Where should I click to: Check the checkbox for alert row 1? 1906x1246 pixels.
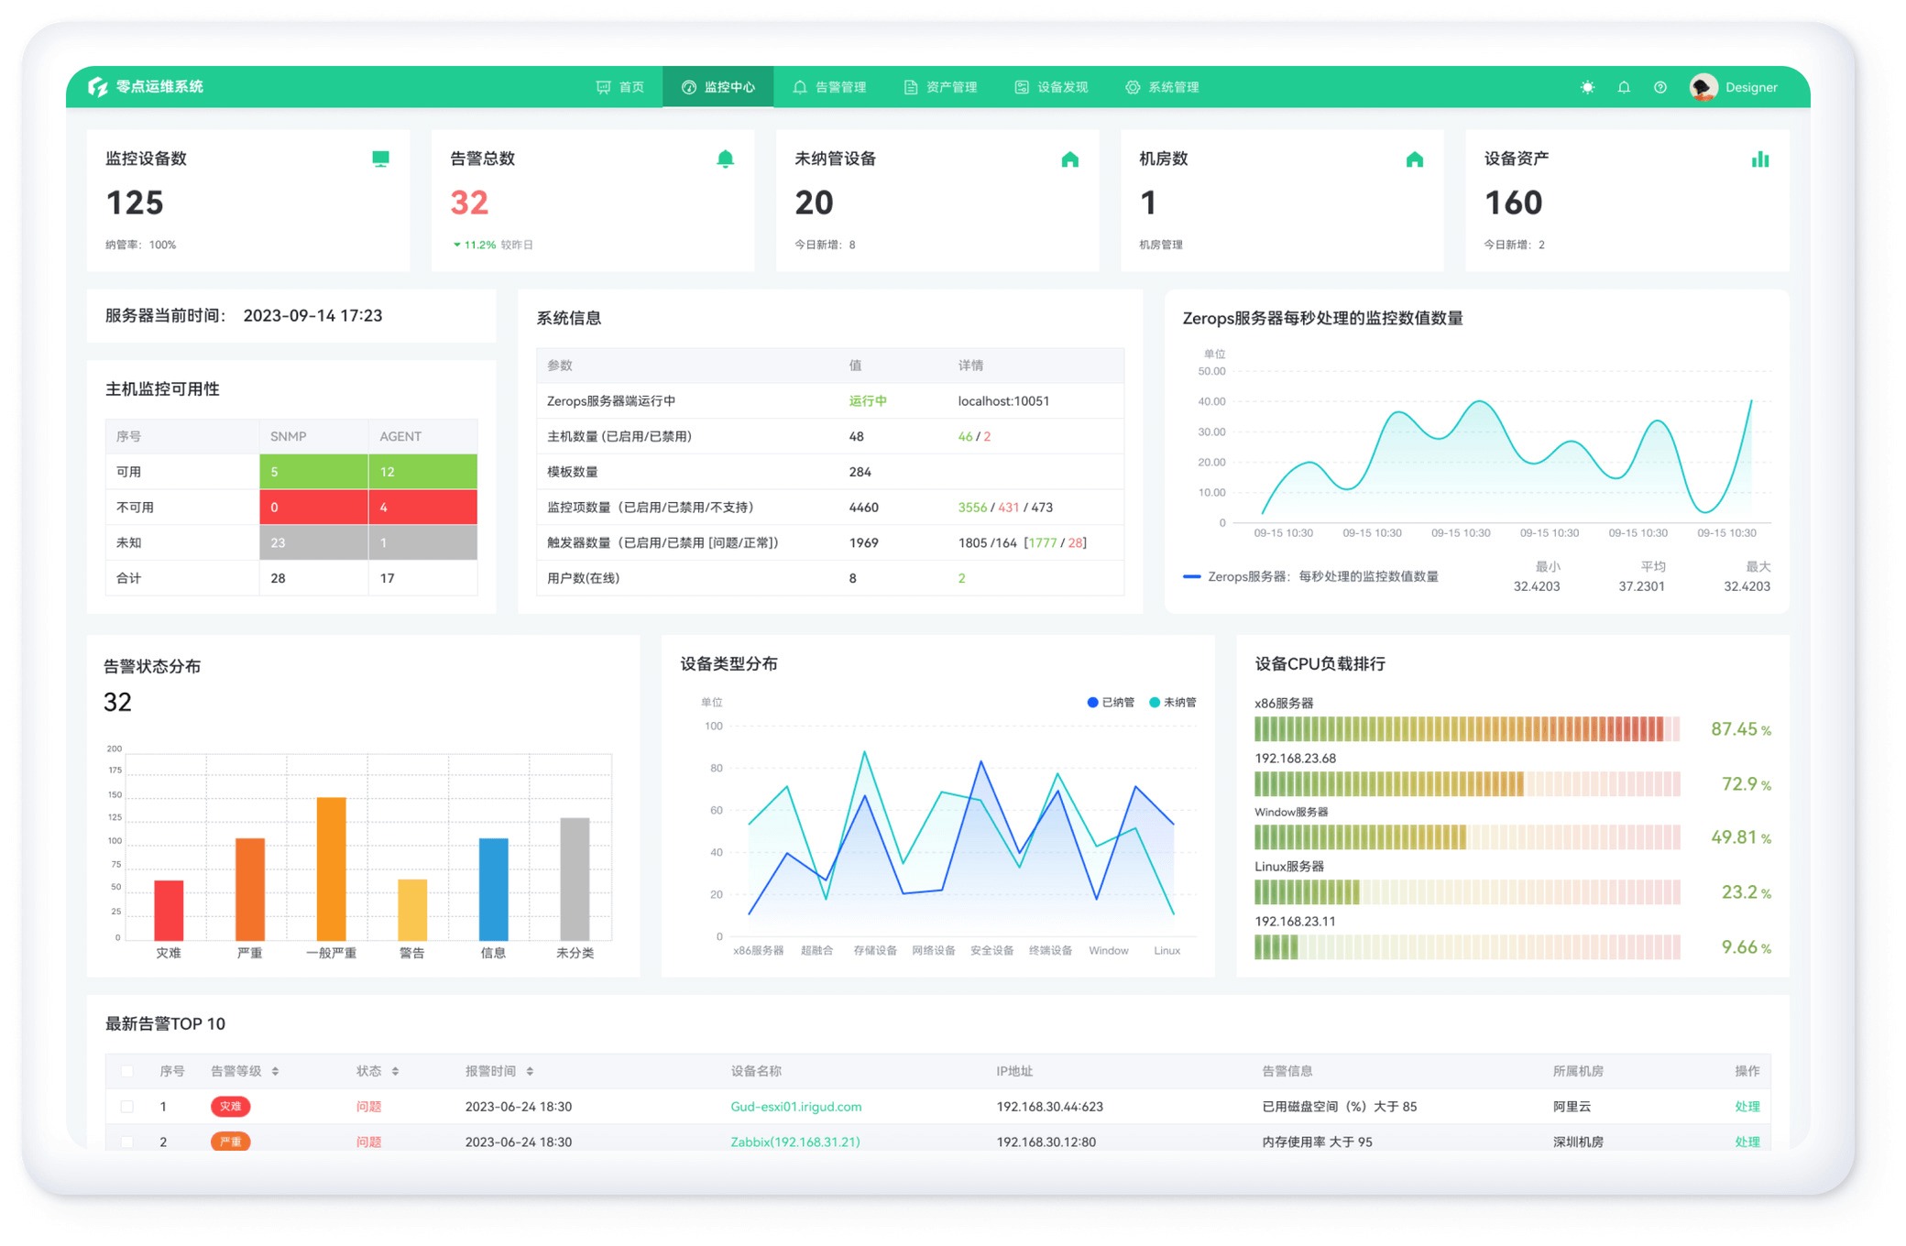[x=127, y=1107]
